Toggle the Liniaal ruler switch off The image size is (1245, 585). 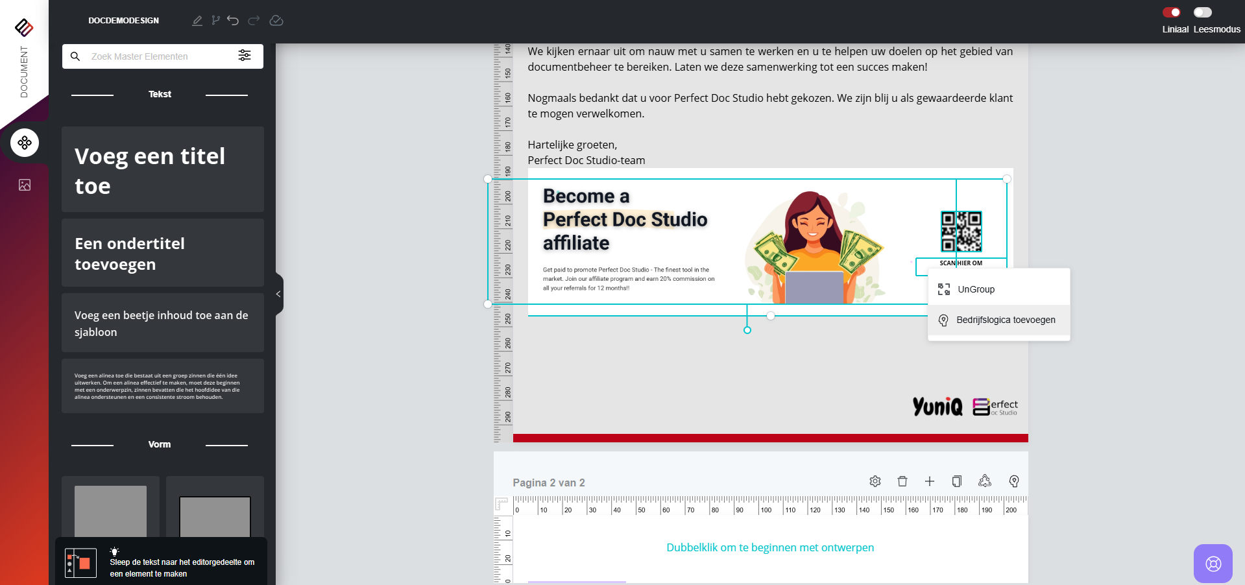point(1171,12)
